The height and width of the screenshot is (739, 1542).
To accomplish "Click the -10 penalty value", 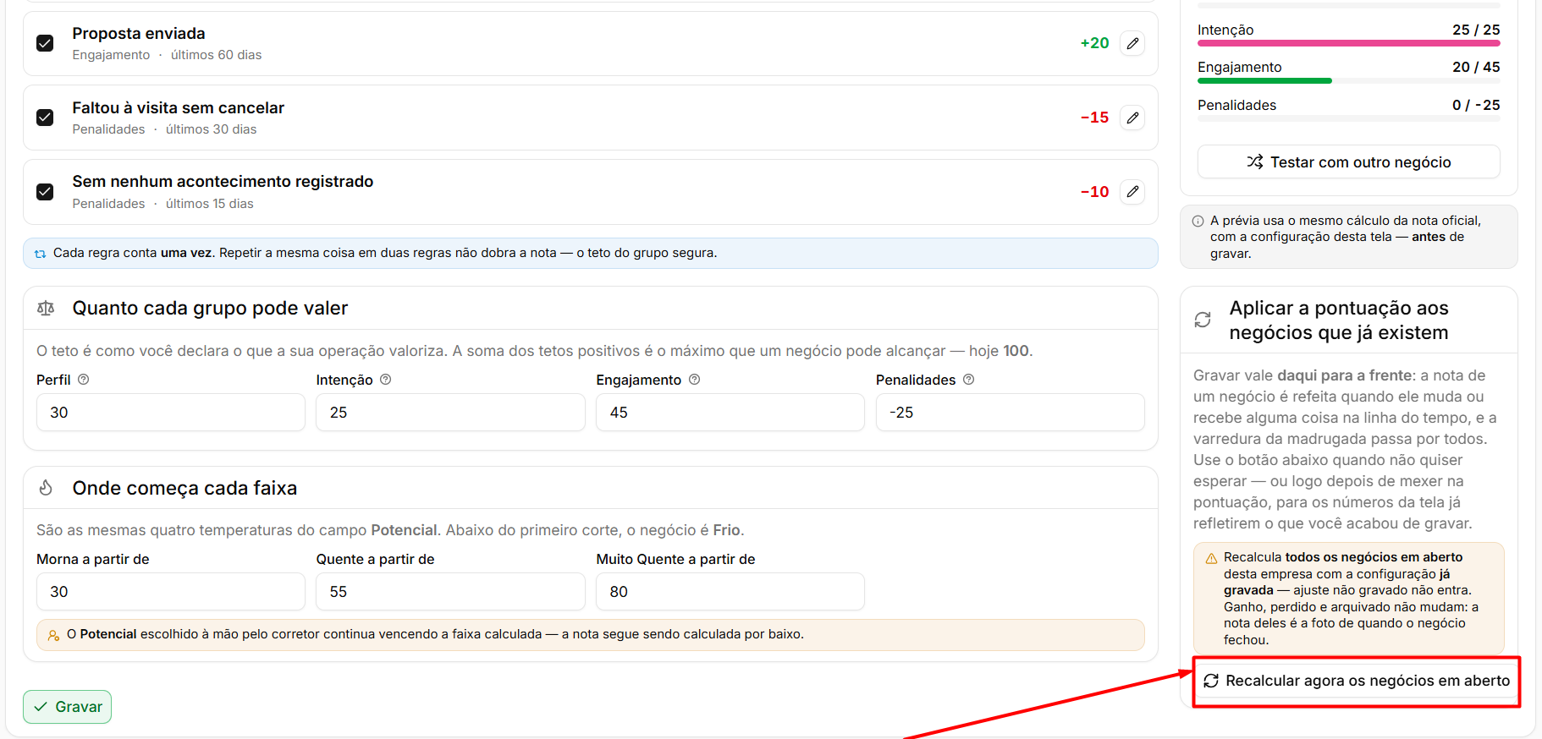I will pos(1094,192).
